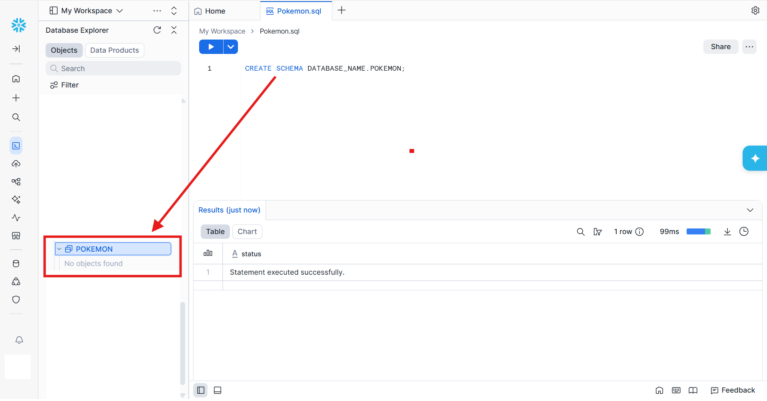Open the AI & ML sparkle icon
Viewport: 767px width, 401px height.
(x=16, y=199)
